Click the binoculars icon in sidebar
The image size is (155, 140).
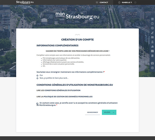152,37
